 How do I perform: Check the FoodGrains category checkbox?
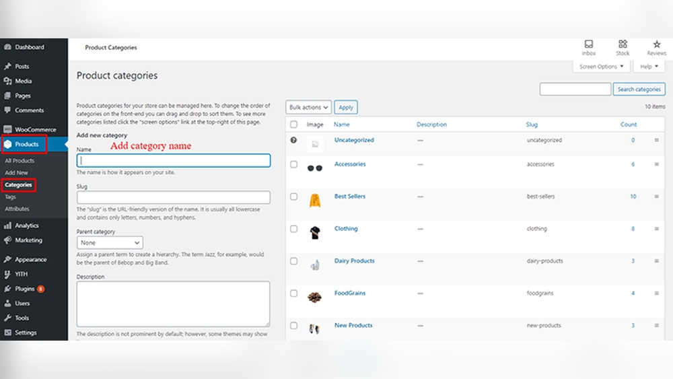click(293, 293)
